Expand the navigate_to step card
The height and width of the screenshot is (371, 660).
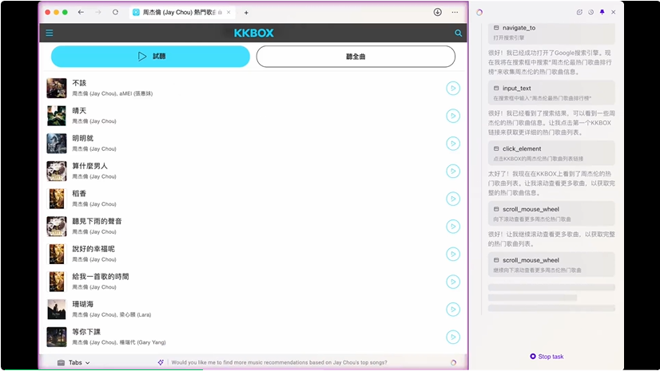point(551,33)
